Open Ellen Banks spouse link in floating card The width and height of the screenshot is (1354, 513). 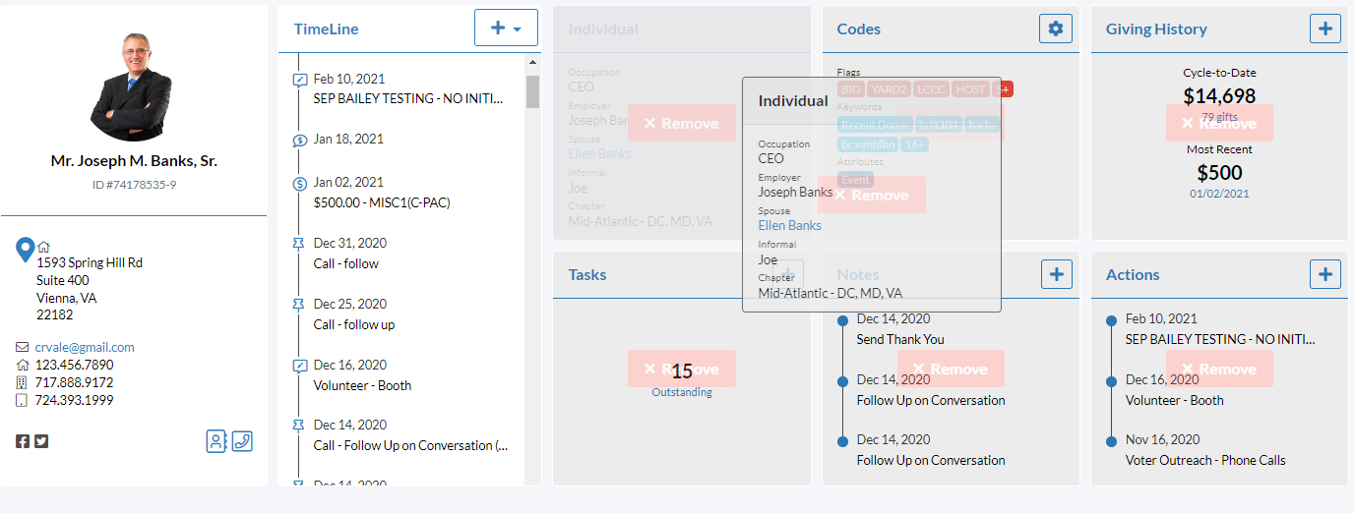(789, 225)
